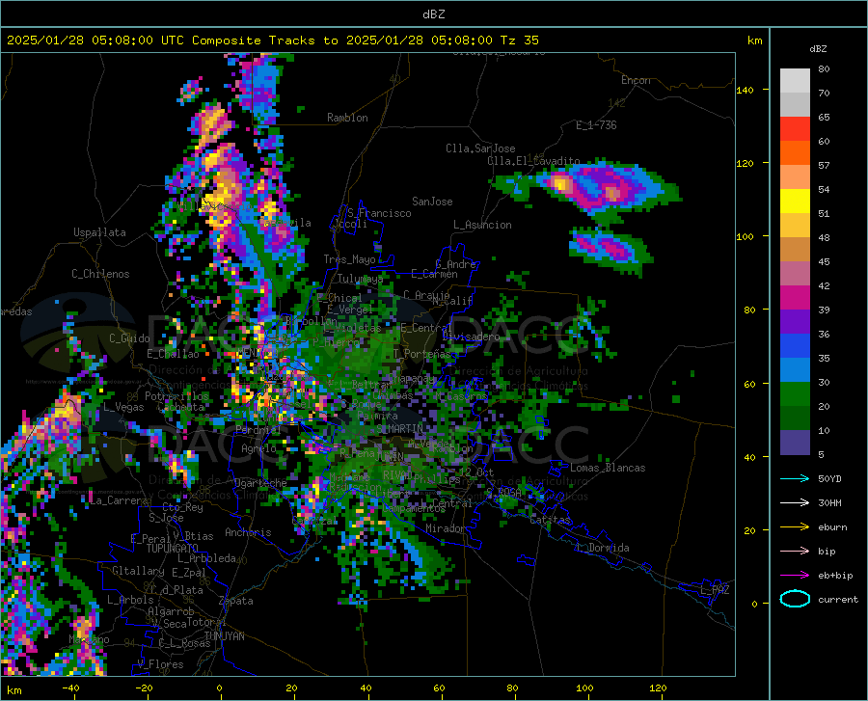This screenshot has width=868, height=701.
Task: Pick the bright yellow 51-54 dBZ legend swatch
Action: [x=795, y=202]
